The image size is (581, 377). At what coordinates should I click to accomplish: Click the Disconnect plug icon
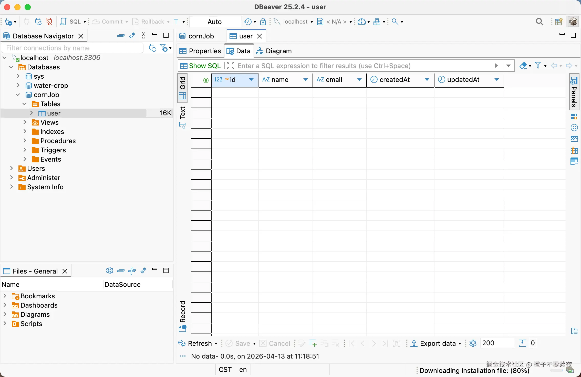pos(49,22)
